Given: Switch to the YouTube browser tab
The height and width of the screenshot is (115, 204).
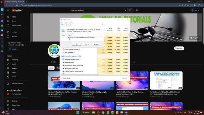Looking at the screenshot, I should point(14,2).
